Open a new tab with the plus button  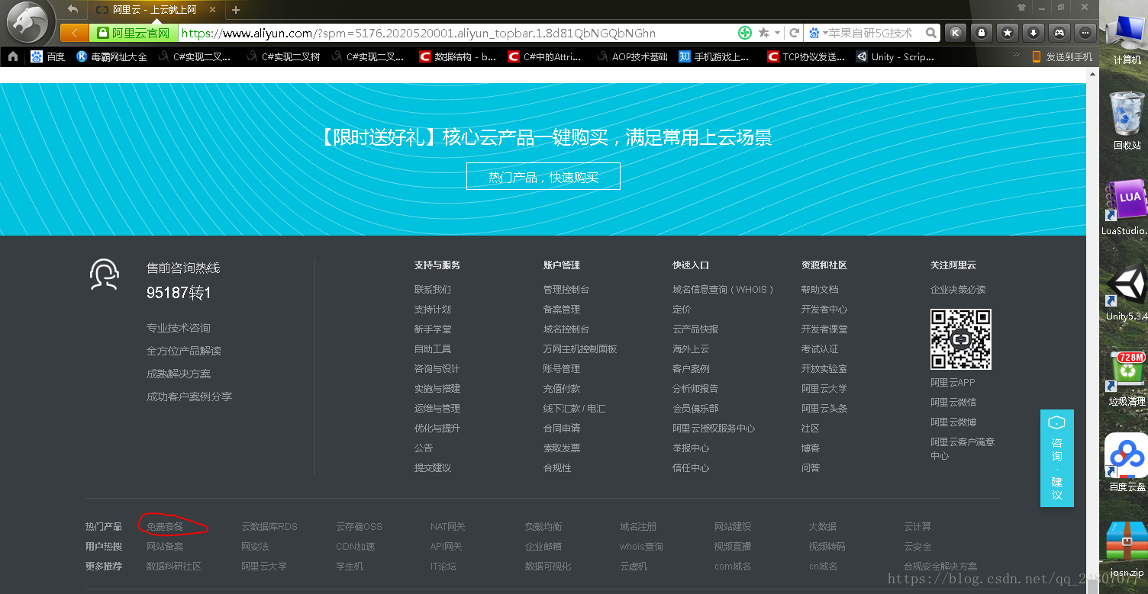(x=236, y=10)
